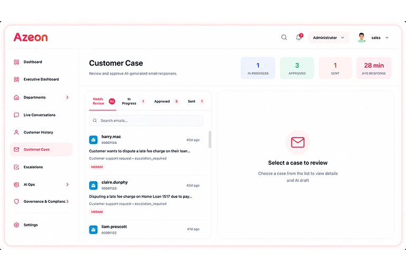Open claire.dunphy case mail icon
The width and height of the screenshot is (406, 271).
click(x=93, y=185)
